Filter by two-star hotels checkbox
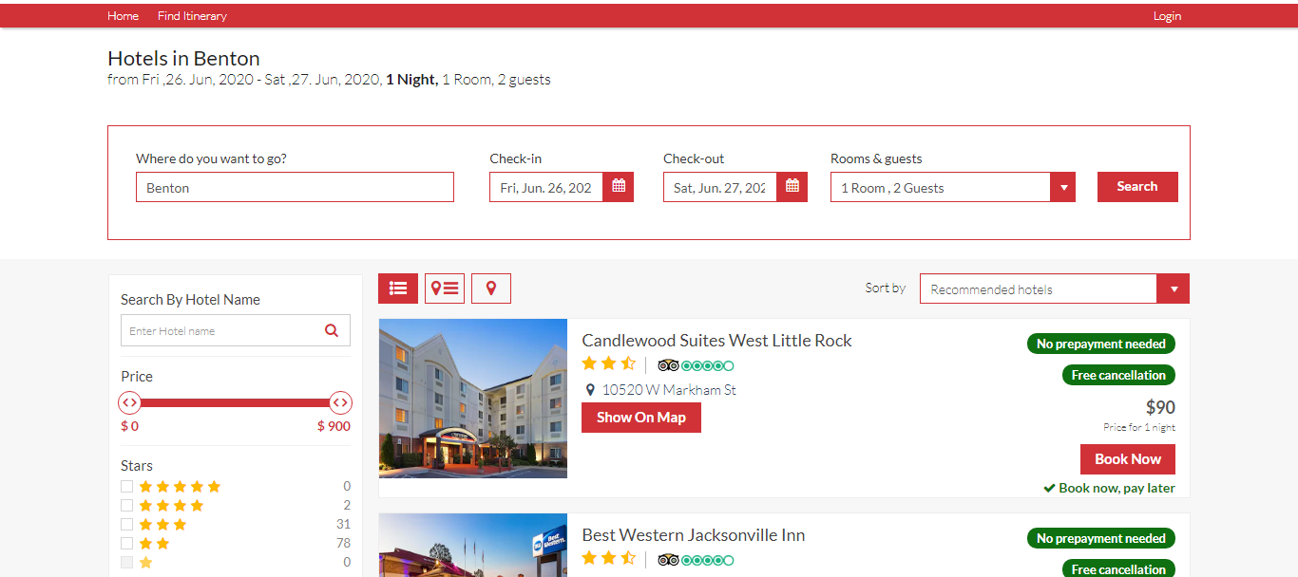The width and height of the screenshot is (1298, 577). tap(126, 544)
